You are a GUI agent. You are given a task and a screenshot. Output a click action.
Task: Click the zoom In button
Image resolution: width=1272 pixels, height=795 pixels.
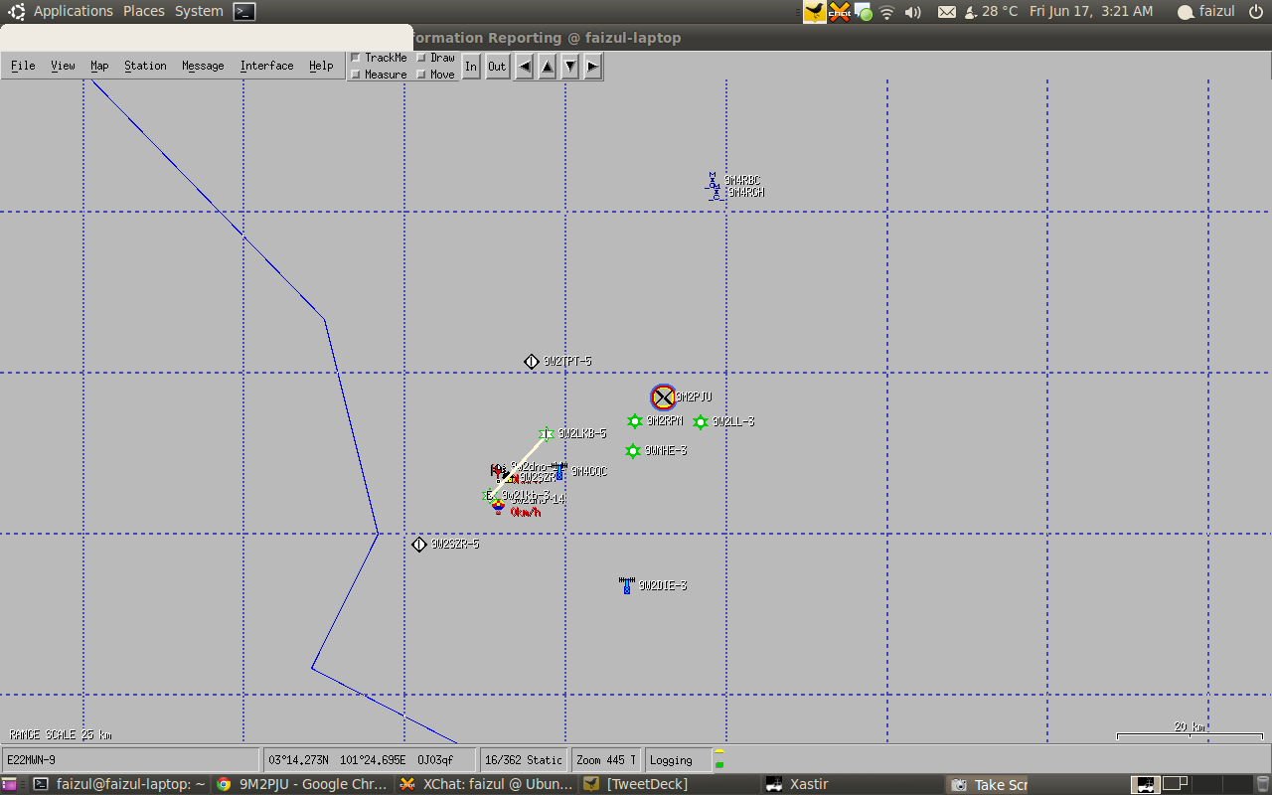pos(471,67)
